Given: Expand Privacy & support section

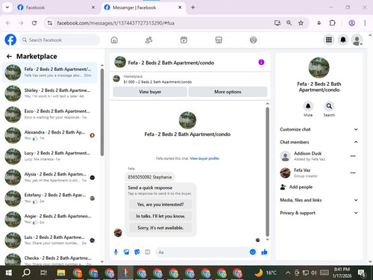Looking at the screenshot, I should (319, 213).
